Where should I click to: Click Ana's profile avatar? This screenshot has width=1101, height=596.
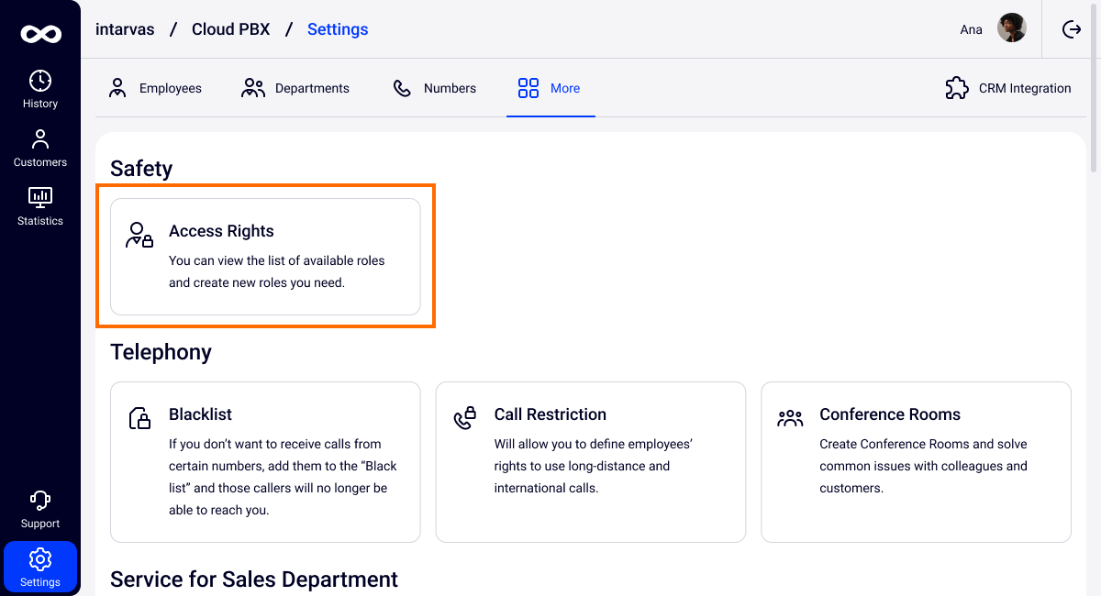click(1012, 29)
